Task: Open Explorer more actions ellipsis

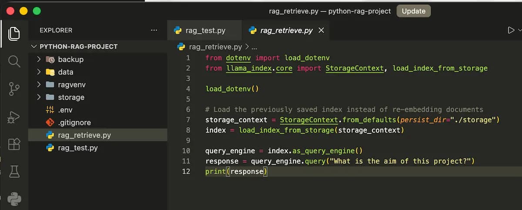Action: 154,30
